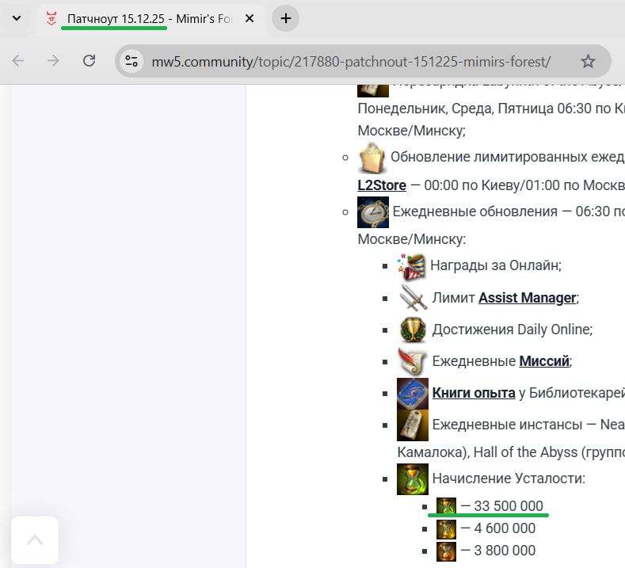The width and height of the screenshot is (625, 568).
Task: Reload the current page
Action: click(89, 60)
